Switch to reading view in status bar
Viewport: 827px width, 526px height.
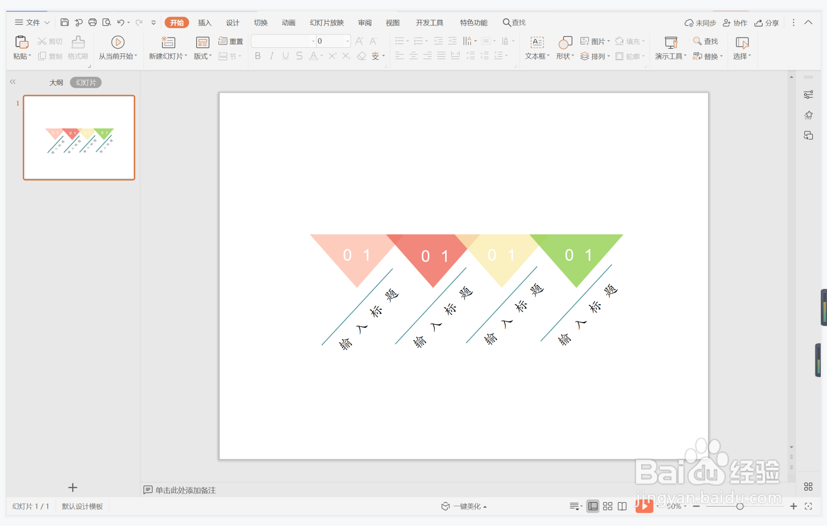(622, 506)
